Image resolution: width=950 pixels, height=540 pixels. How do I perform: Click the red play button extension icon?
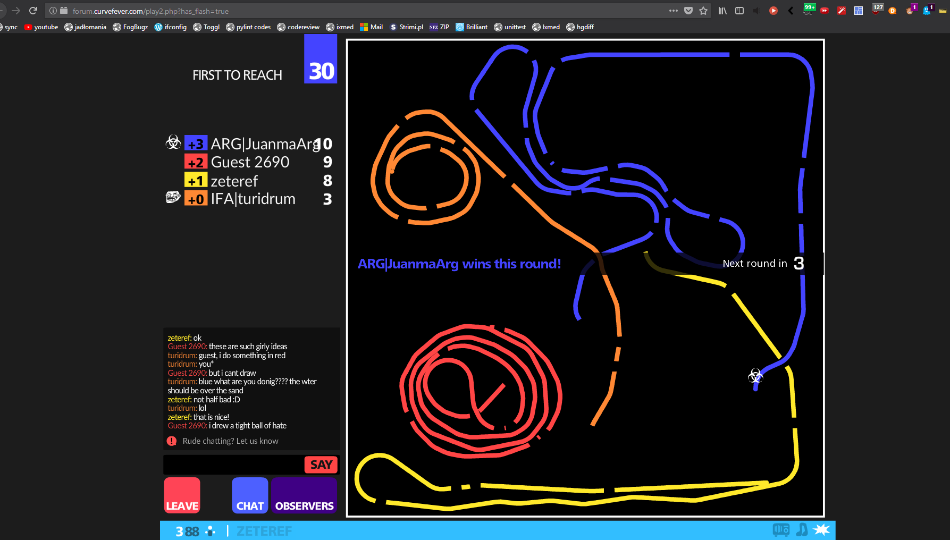774,11
